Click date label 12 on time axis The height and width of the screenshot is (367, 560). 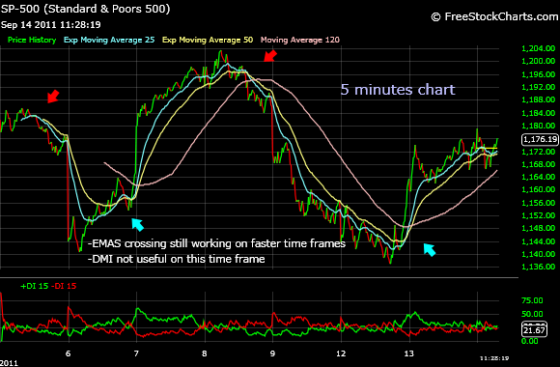point(341,353)
